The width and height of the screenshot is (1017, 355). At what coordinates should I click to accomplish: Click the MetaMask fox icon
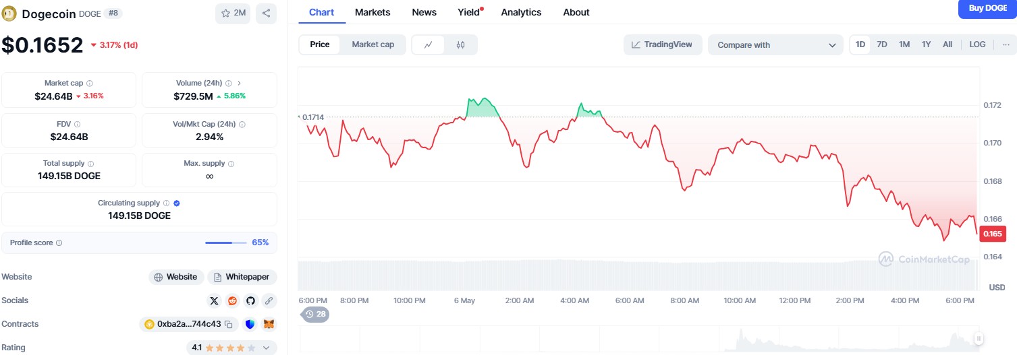pyautogui.click(x=269, y=324)
